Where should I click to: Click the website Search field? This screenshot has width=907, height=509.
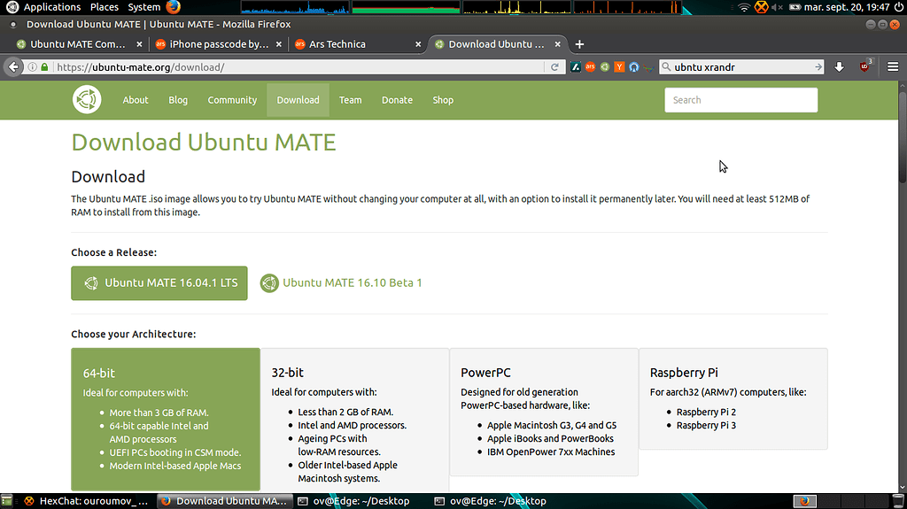click(x=741, y=100)
